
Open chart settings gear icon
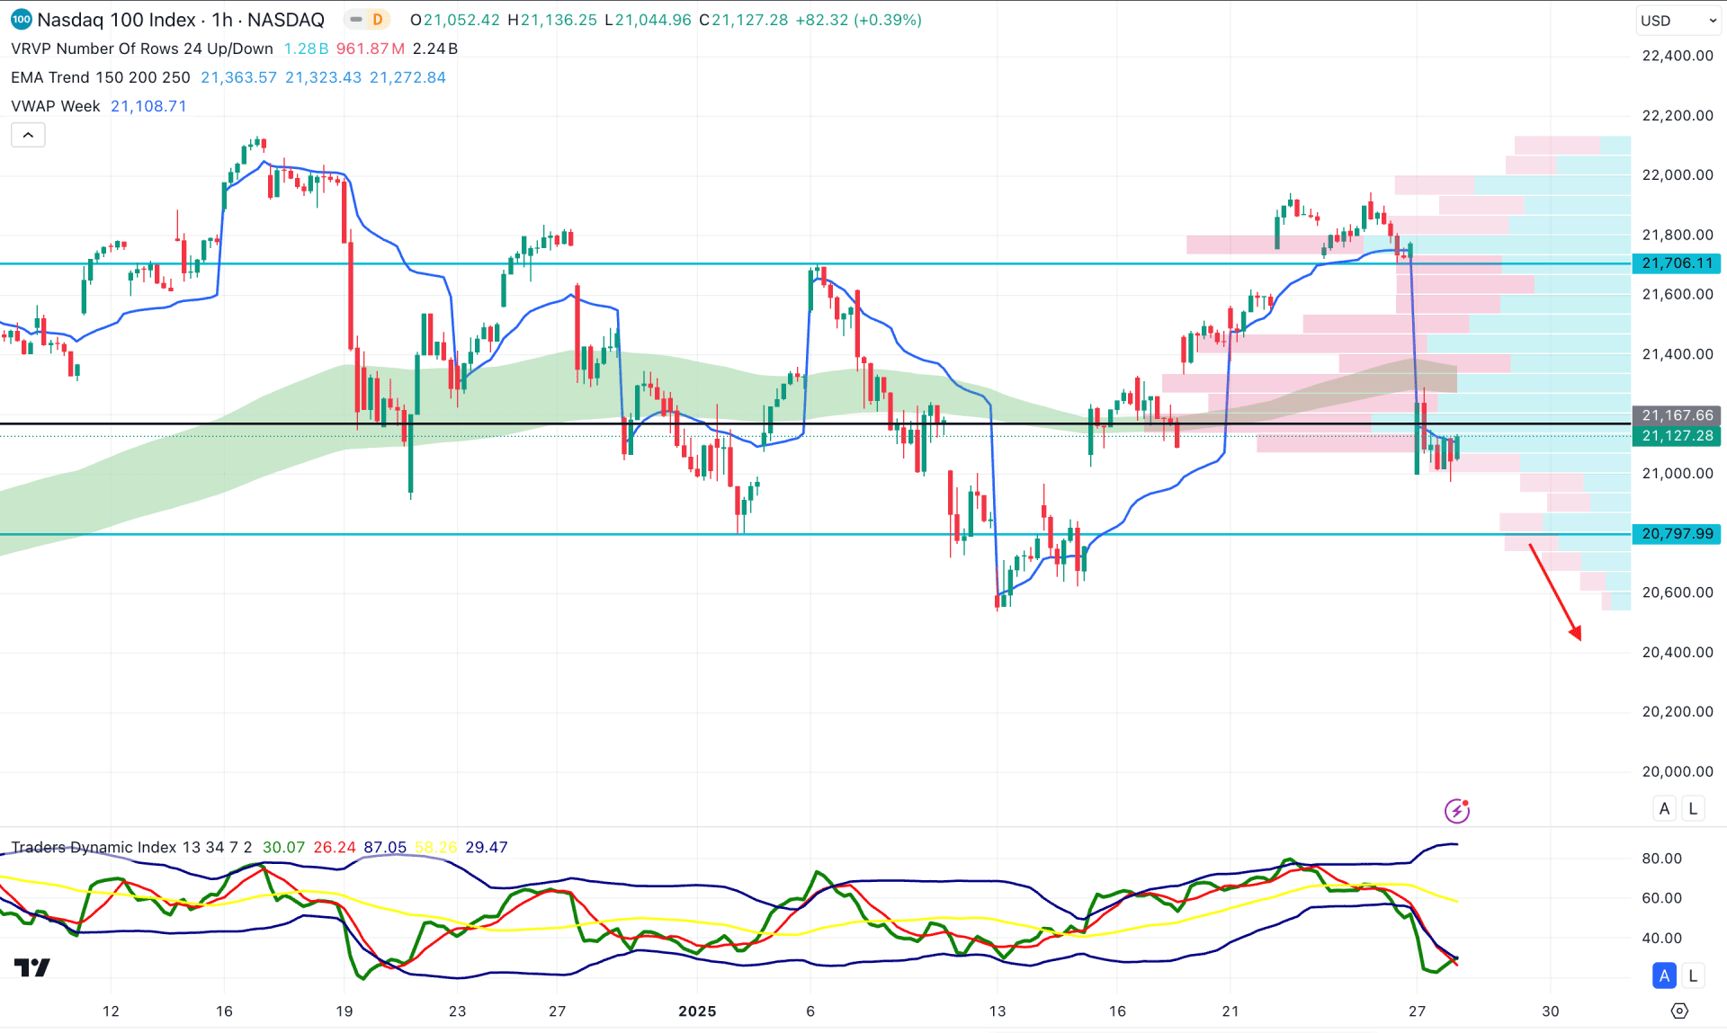[x=1678, y=1011]
